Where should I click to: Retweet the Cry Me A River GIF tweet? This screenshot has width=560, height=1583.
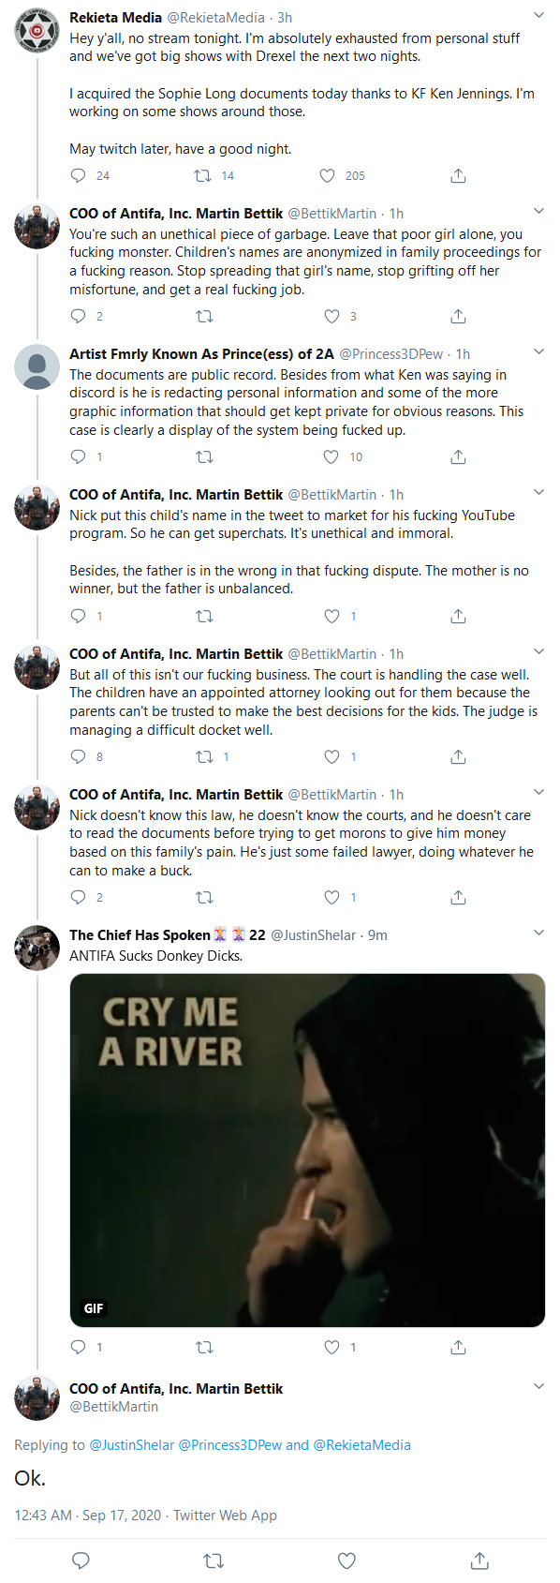204,1347
